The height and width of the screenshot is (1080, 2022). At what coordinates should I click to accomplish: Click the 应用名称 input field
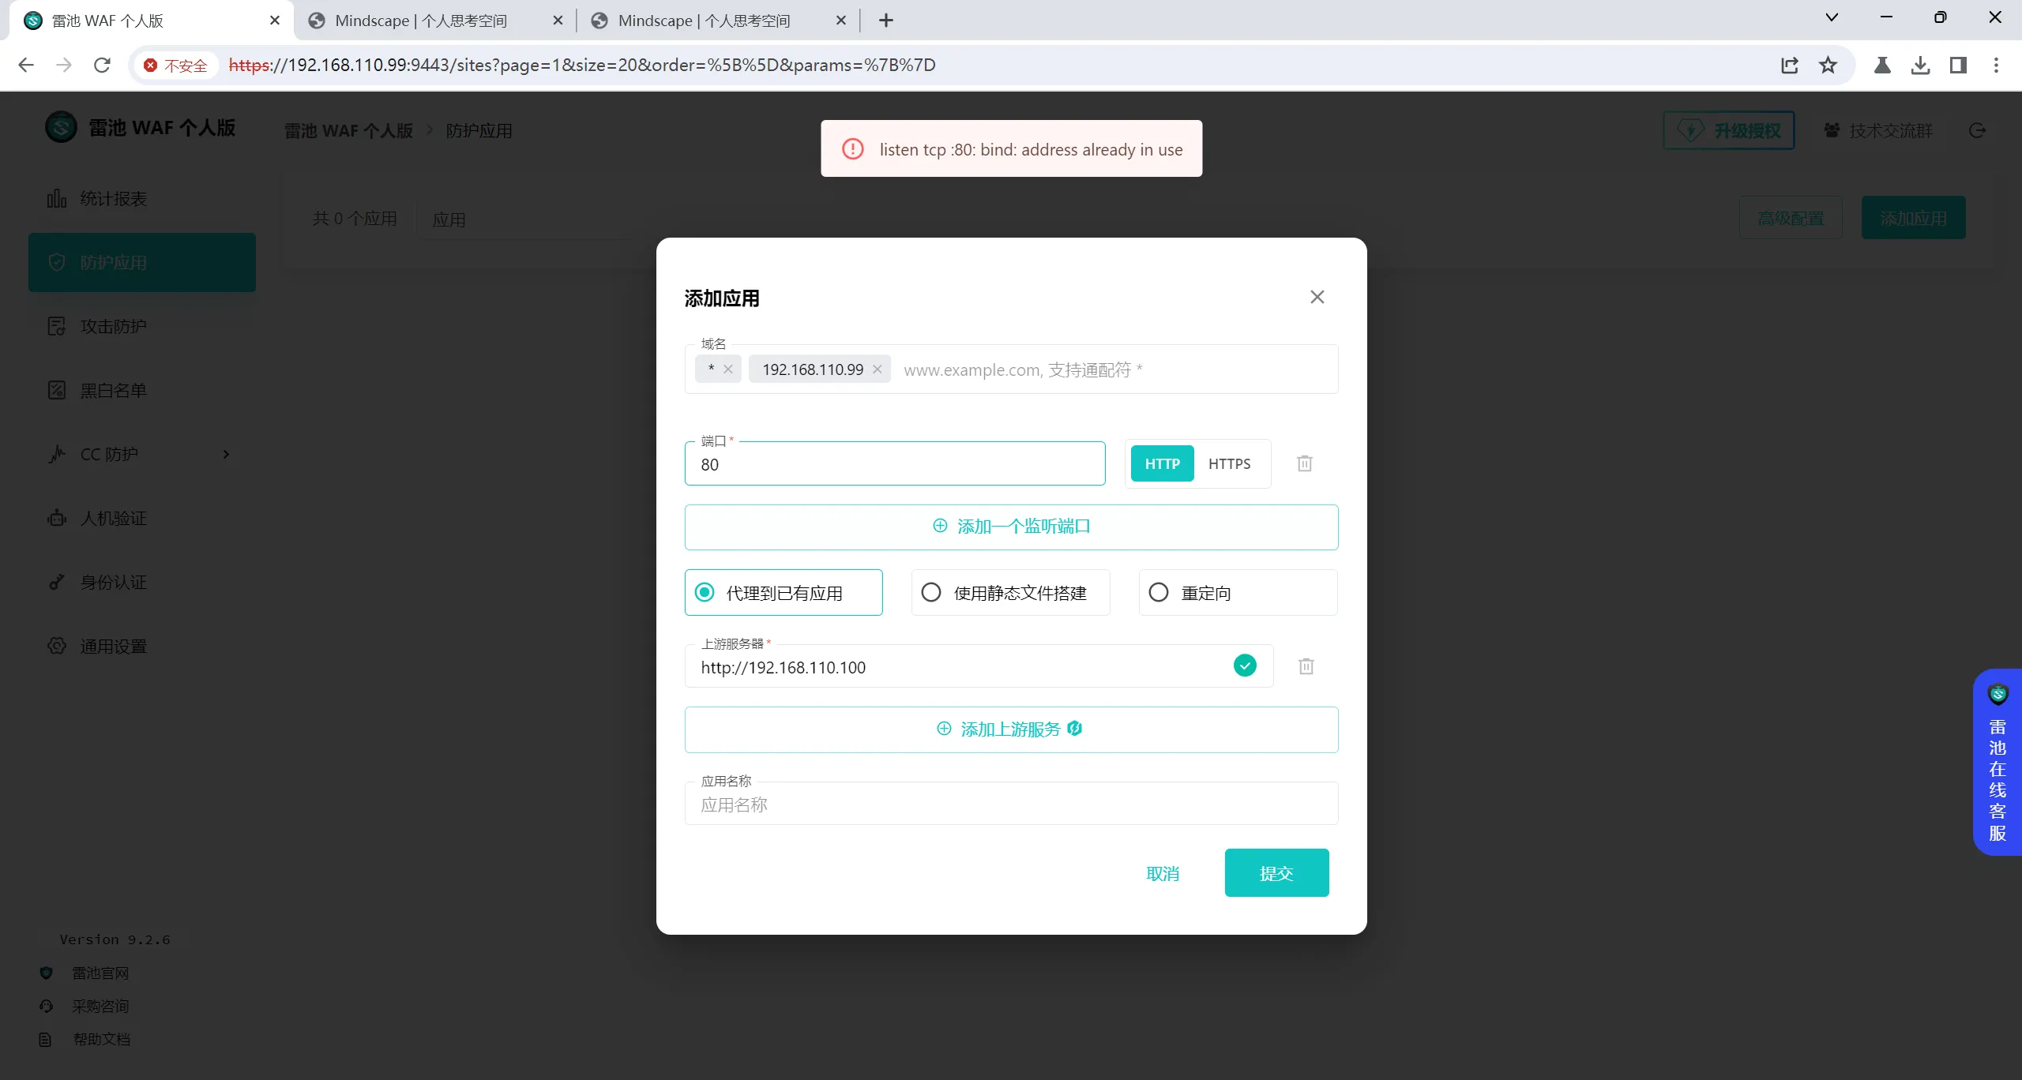tap(1011, 805)
